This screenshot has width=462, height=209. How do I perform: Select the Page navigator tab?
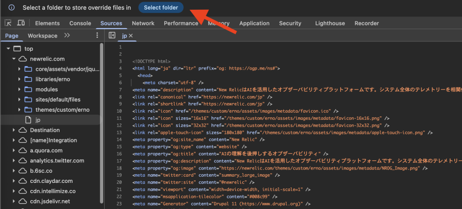click(12, 35)
